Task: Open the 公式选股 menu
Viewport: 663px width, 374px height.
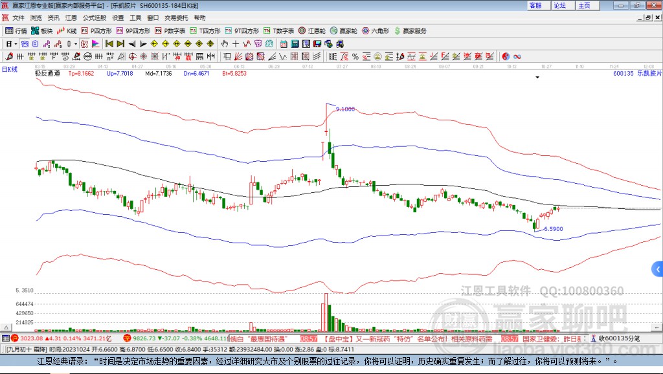Action: pos(95,17)
